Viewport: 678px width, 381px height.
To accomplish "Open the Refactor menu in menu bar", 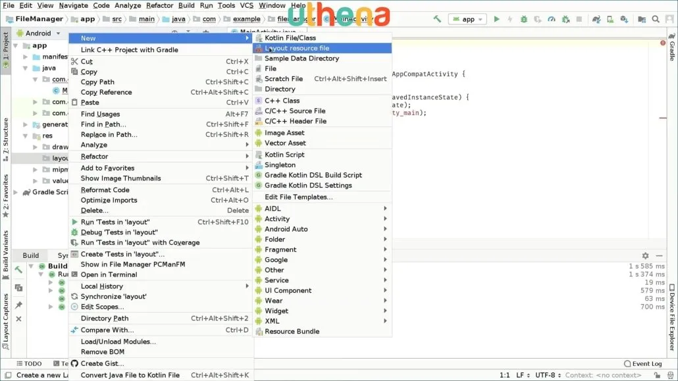I will tap(159, 6).
